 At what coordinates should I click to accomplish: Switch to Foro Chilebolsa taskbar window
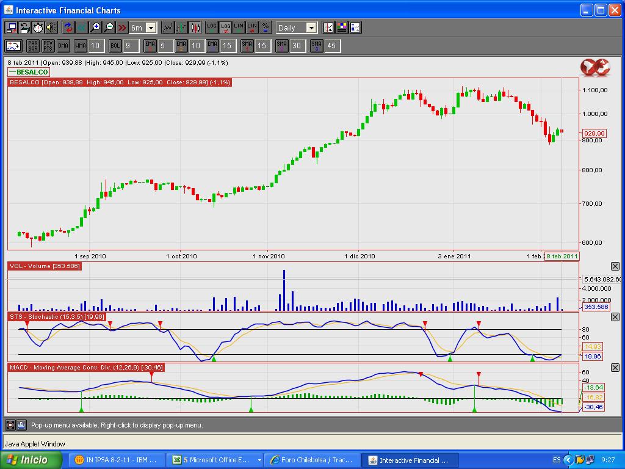point(312,460)
